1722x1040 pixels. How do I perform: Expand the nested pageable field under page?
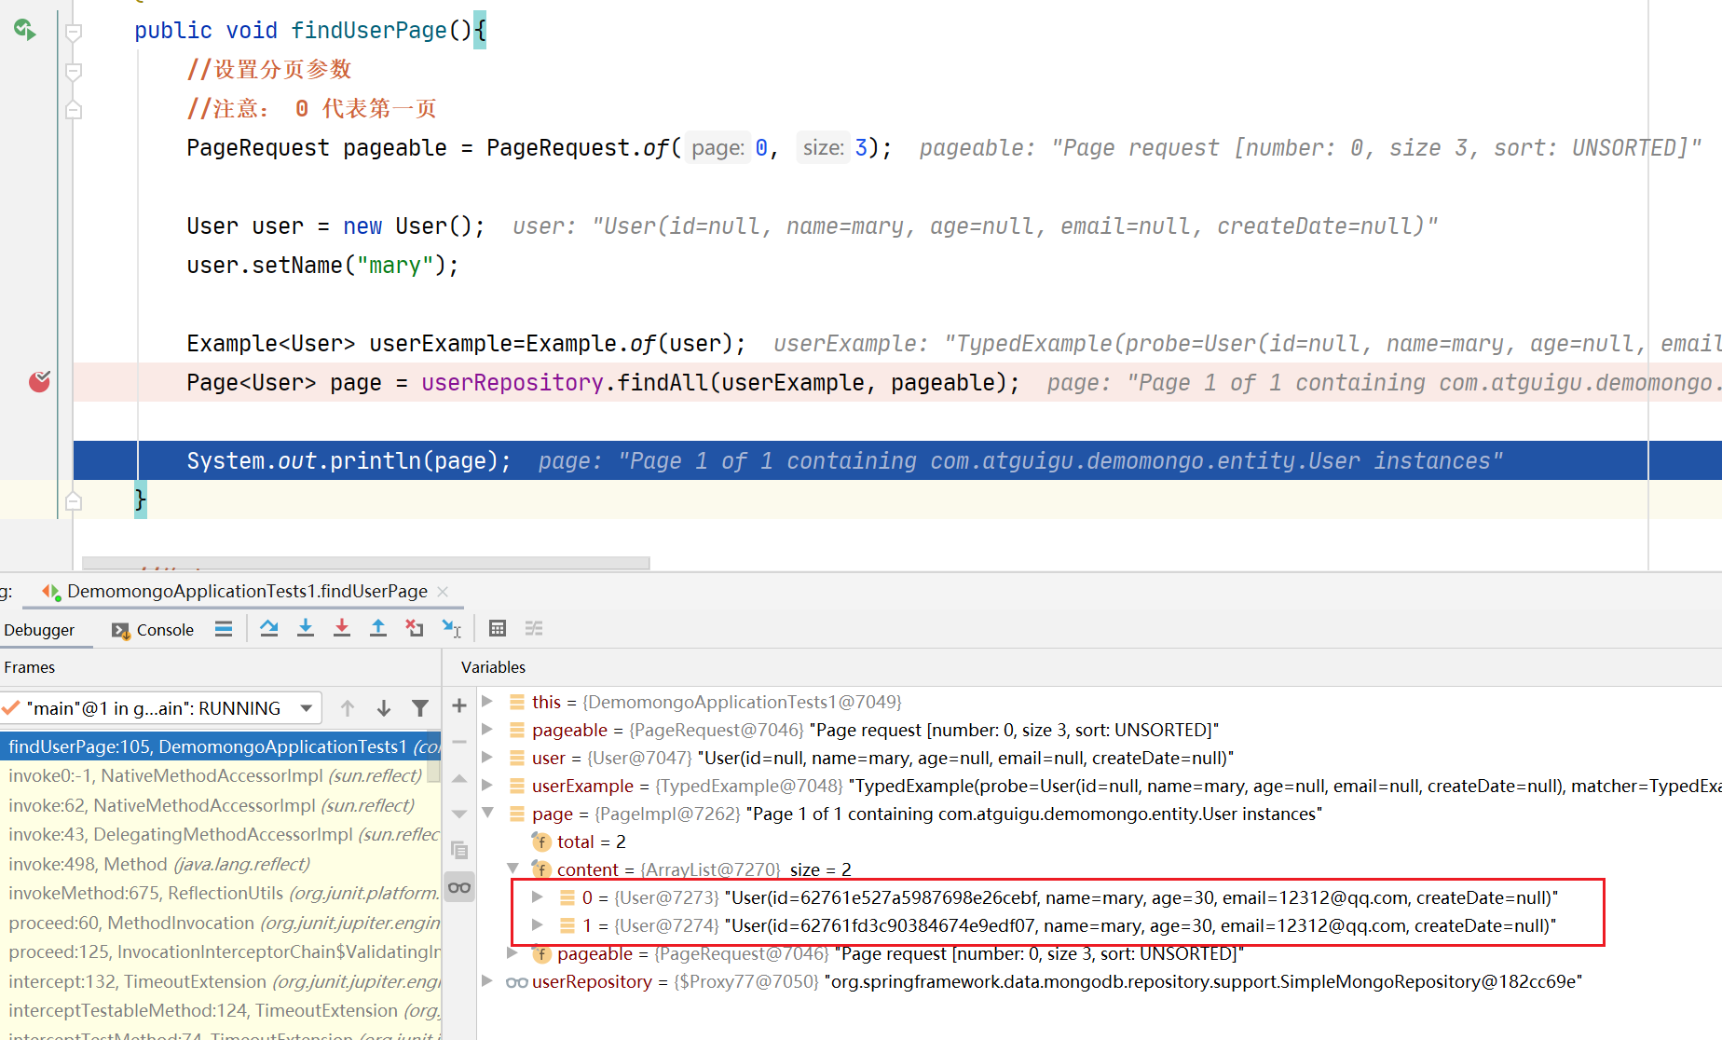pos(512,952)
